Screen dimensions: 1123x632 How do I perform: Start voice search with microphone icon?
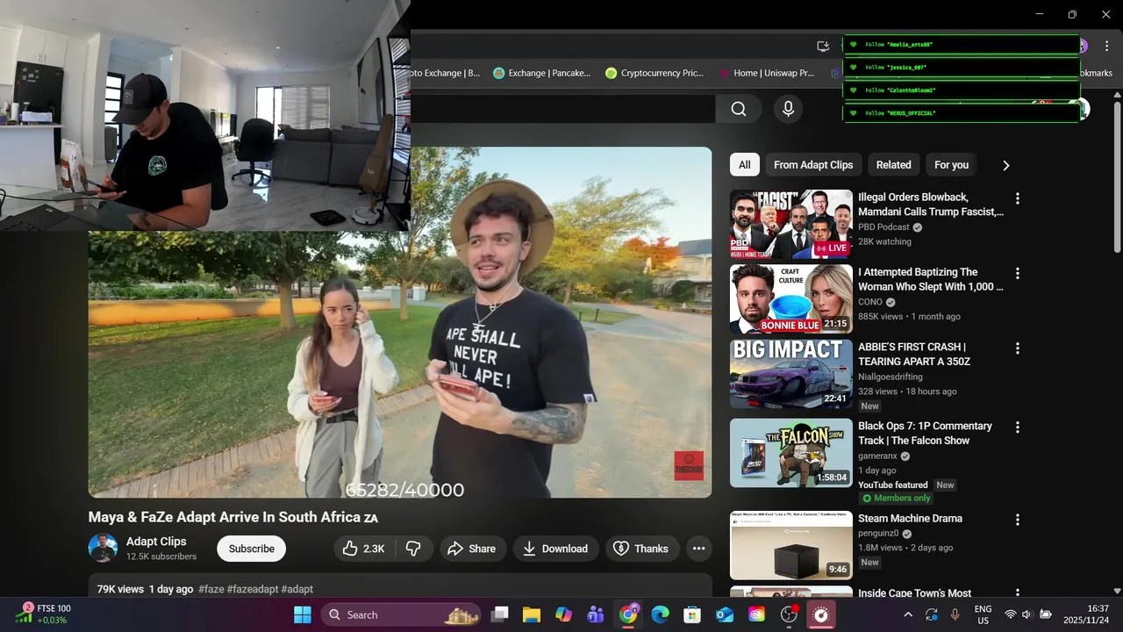[x=788, y=109]
